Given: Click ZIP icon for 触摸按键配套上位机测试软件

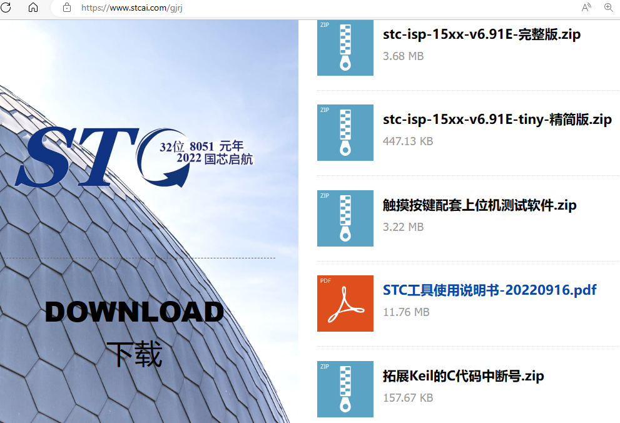Looking at the screenshot, I should [345, 218].
